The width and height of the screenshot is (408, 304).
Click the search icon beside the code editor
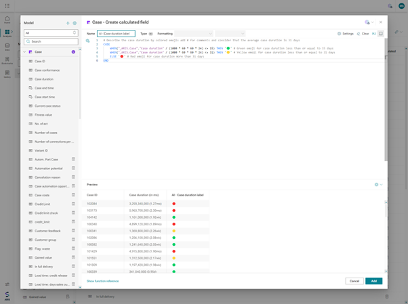[x=87, y=41]
